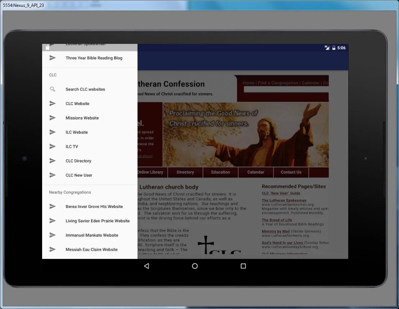Tap arrow icon beside Messiah Eau Claire Website
This screenshot has width=399, height=309.
click(x=53, y=249)
